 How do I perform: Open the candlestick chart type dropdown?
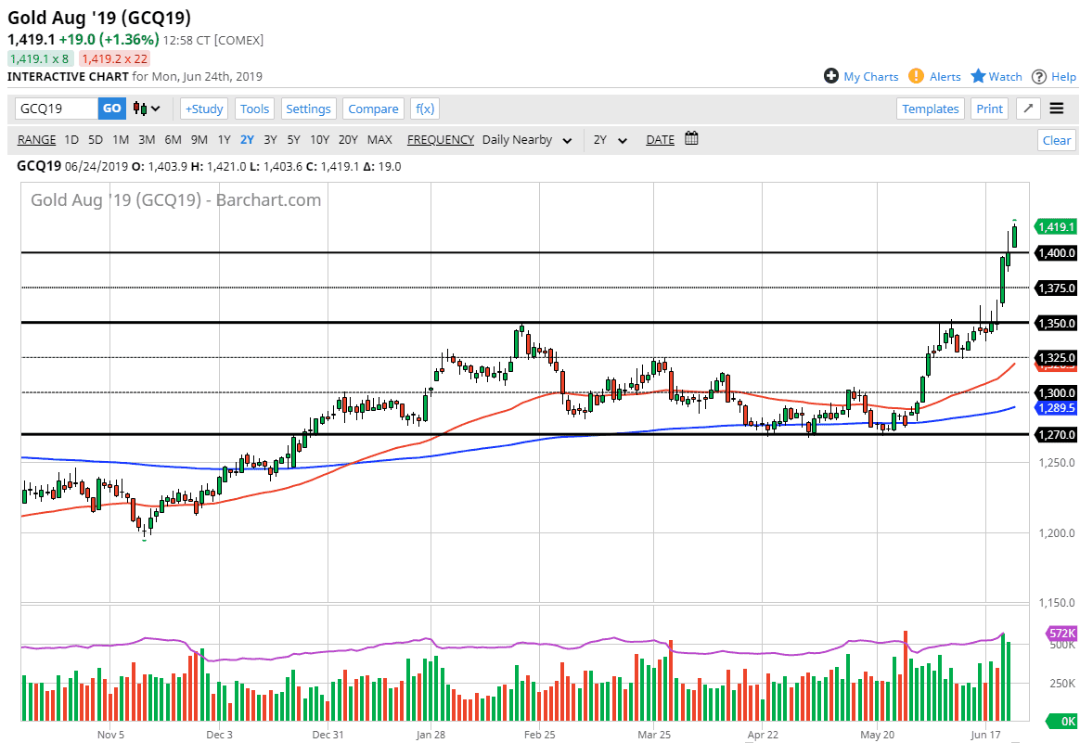tap(147, 109)
